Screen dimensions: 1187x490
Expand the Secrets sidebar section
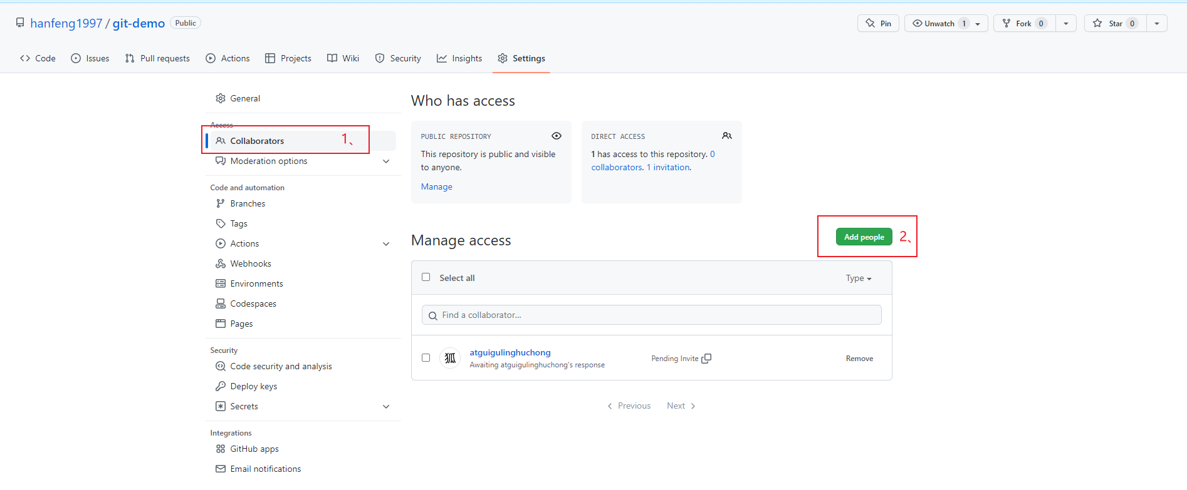pyautogui.click(x=386, y=406)
